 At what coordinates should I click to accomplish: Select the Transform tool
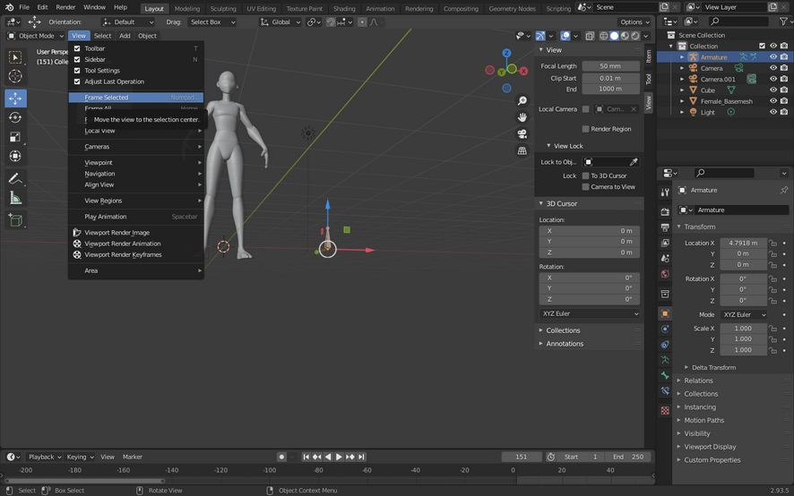pyautogui.click(x=15, y=156)
